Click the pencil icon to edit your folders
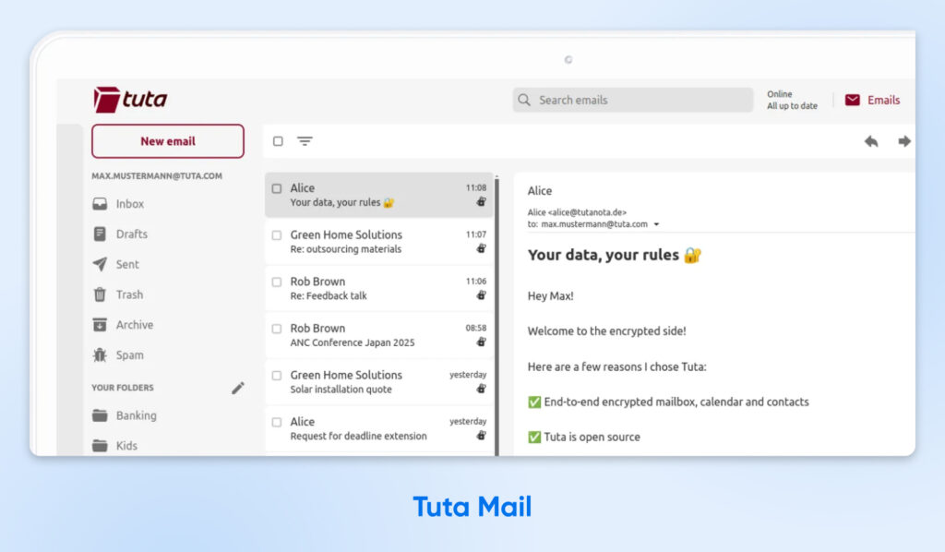Screen dimensions: 945x552 point(237,388)
